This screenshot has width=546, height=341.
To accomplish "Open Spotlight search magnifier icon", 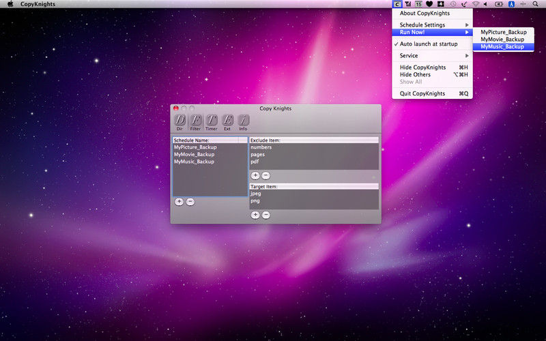I will click(536, 4).
